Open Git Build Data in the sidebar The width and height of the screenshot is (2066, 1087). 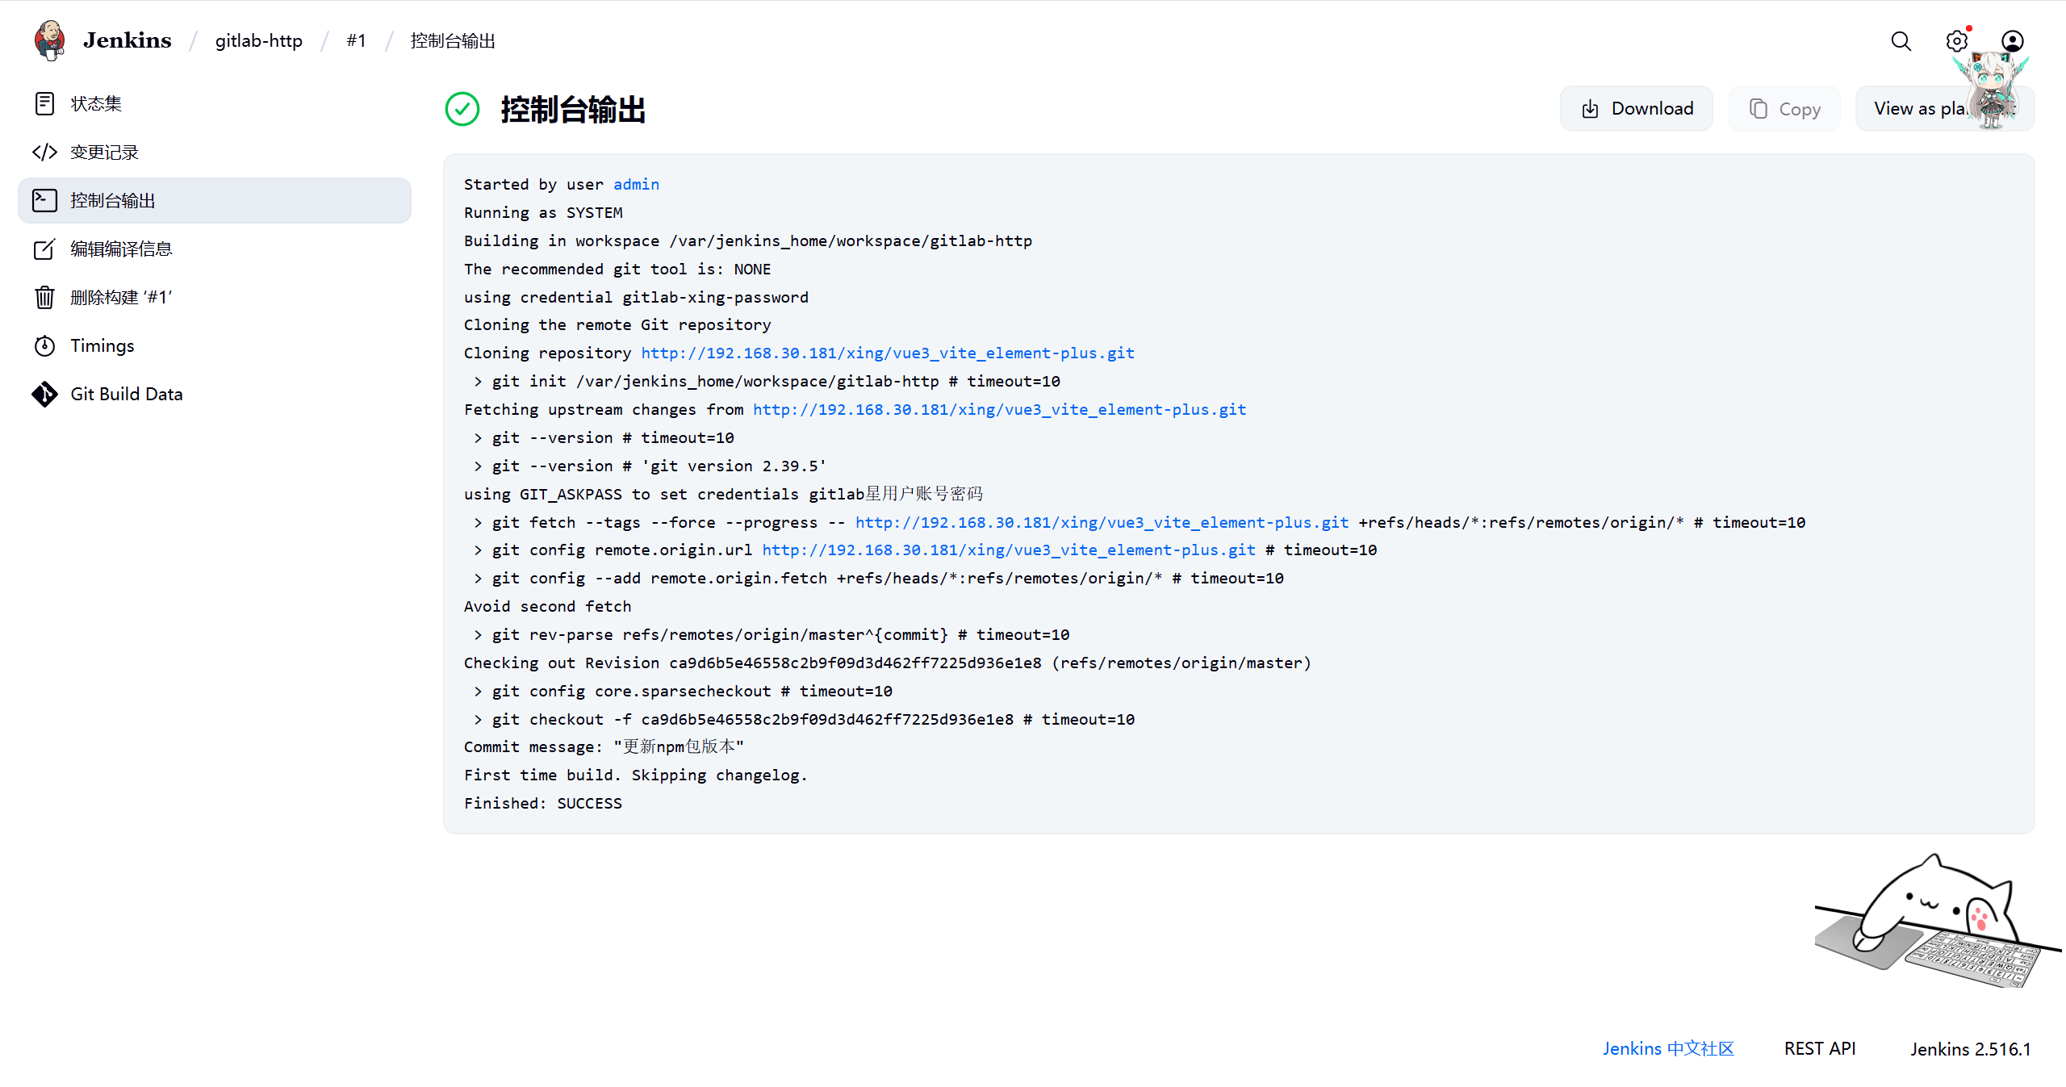pyautogui.click(x=215, y=394)
